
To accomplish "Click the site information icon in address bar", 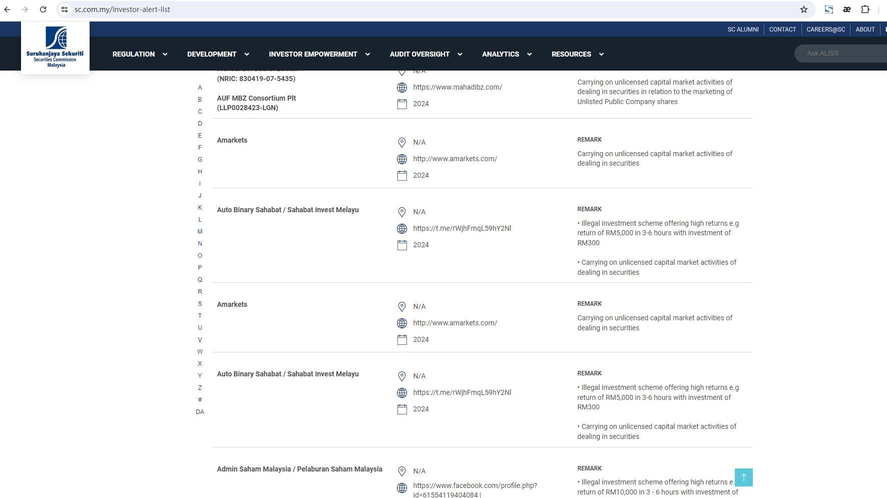I will point(65,10).
